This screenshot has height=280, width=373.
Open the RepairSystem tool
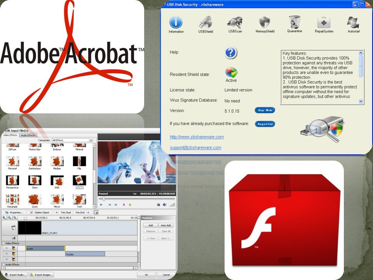[324, 24]
